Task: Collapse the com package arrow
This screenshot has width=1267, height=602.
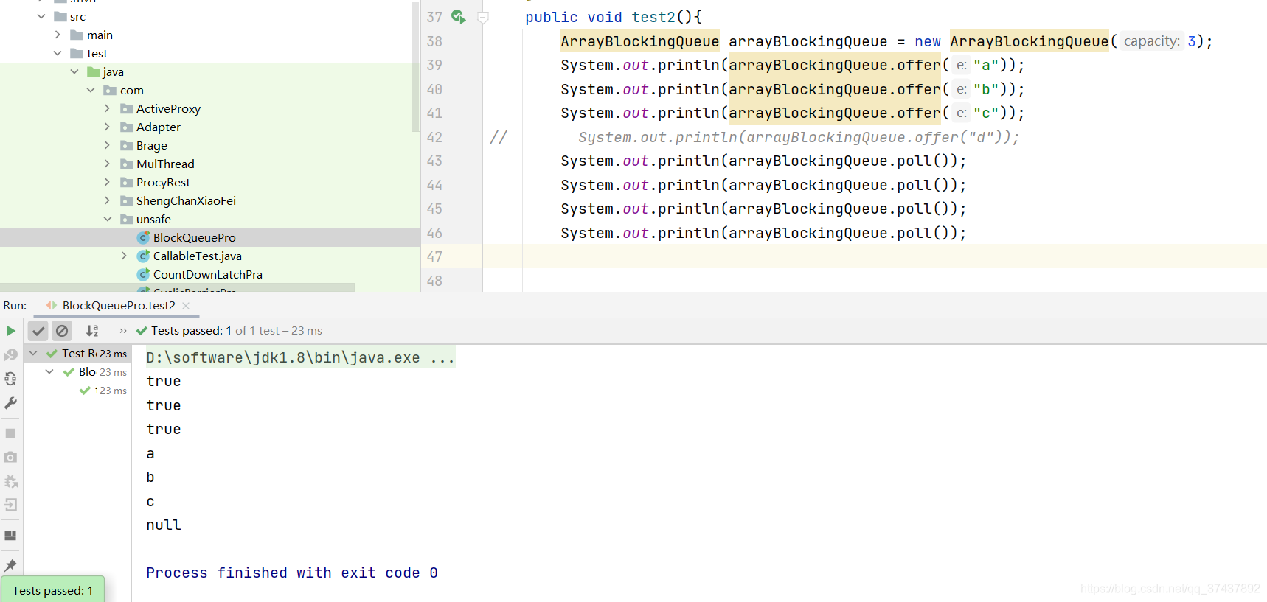Action: [91, 90]
